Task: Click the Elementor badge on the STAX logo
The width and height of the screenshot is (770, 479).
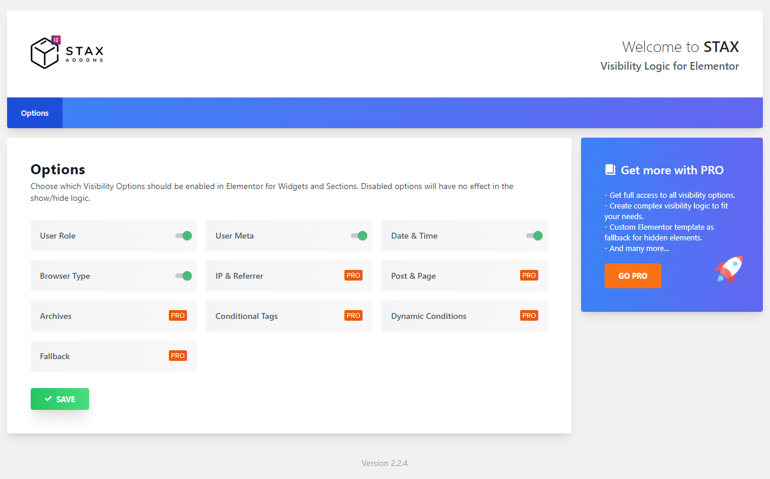Action: point(56,40)
